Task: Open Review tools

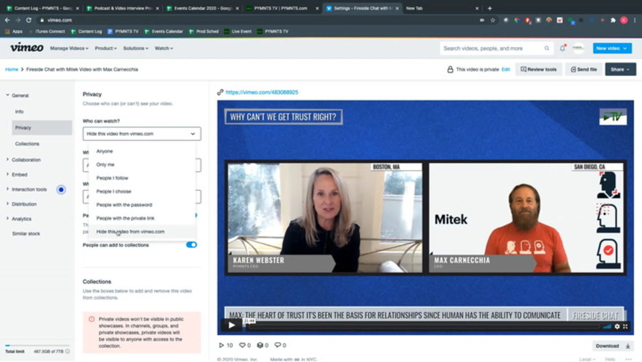Action: (x=538, y=69)
